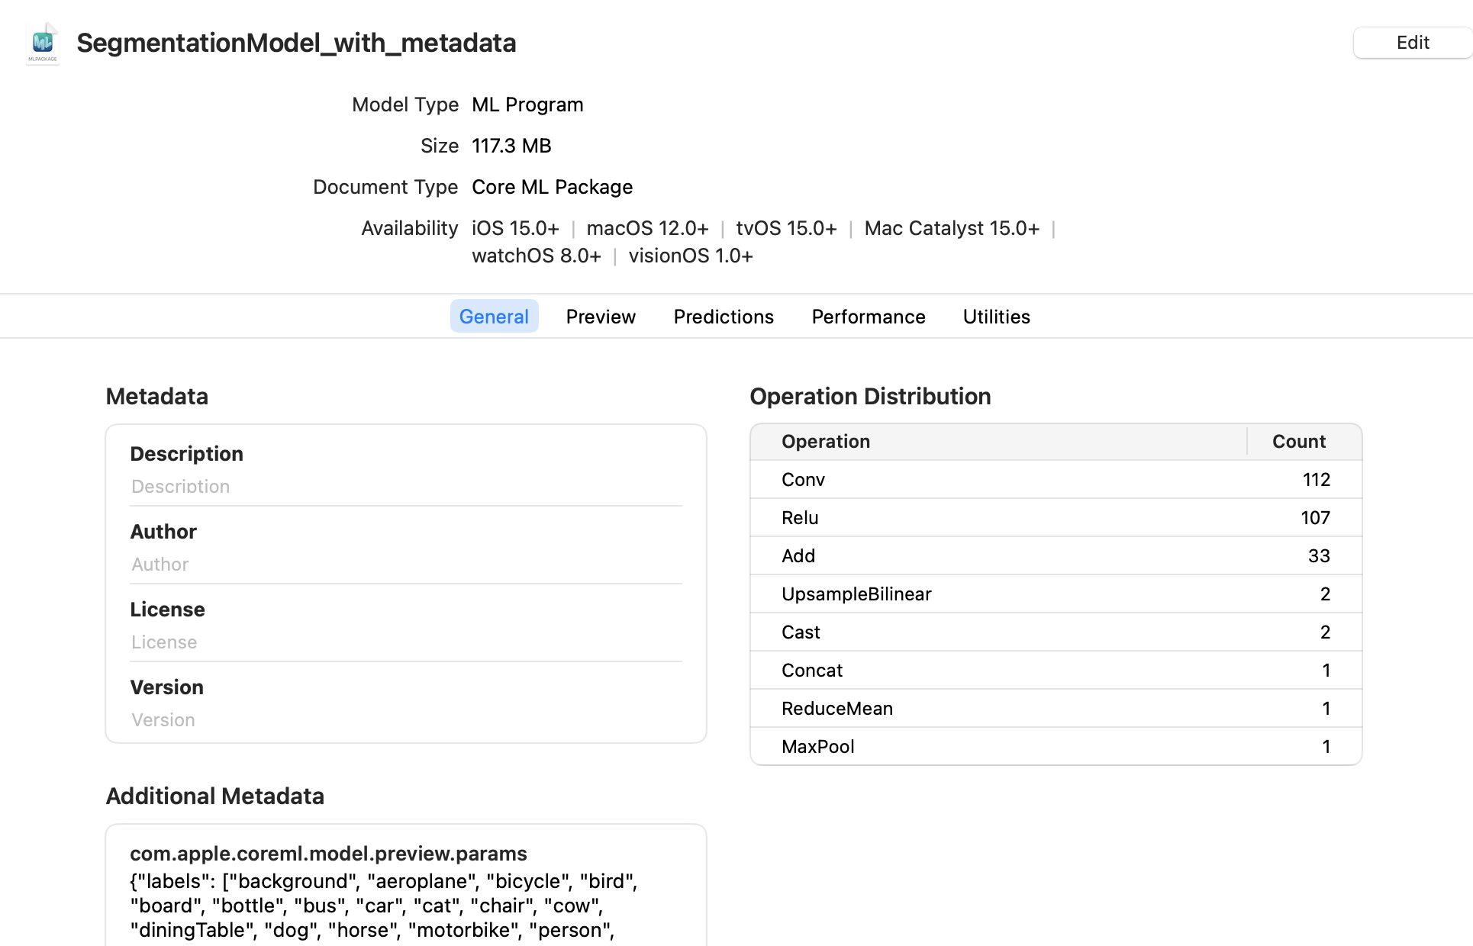Click the Operation column header
Viewport: 1473px width, 946px height.
click(998, 442)
